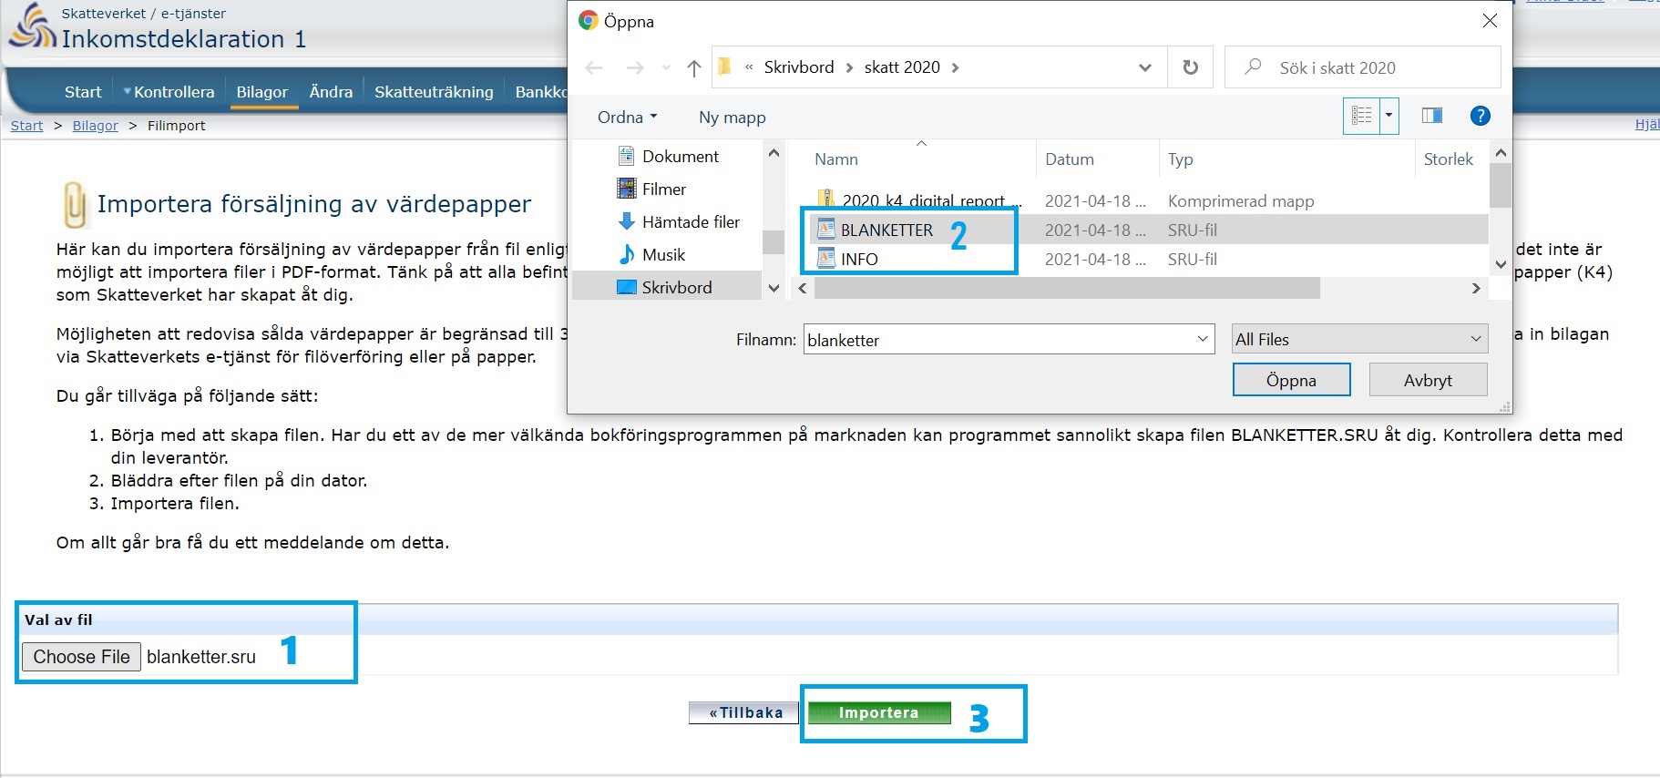1660x778 pixels.
Task: Select the Skrivbord breadcrumb in the address bar
Action: [799, 67]
